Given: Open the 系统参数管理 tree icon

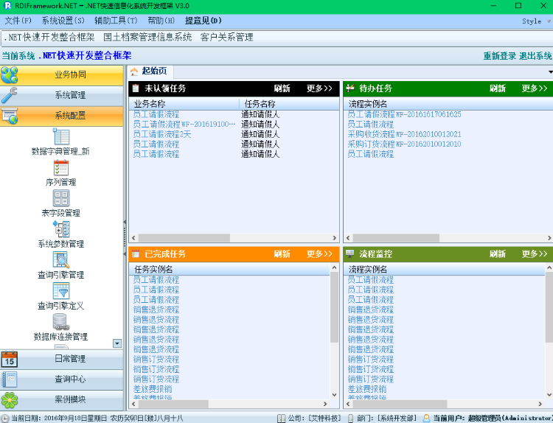Looking at the screenshot, I should 61,229.
